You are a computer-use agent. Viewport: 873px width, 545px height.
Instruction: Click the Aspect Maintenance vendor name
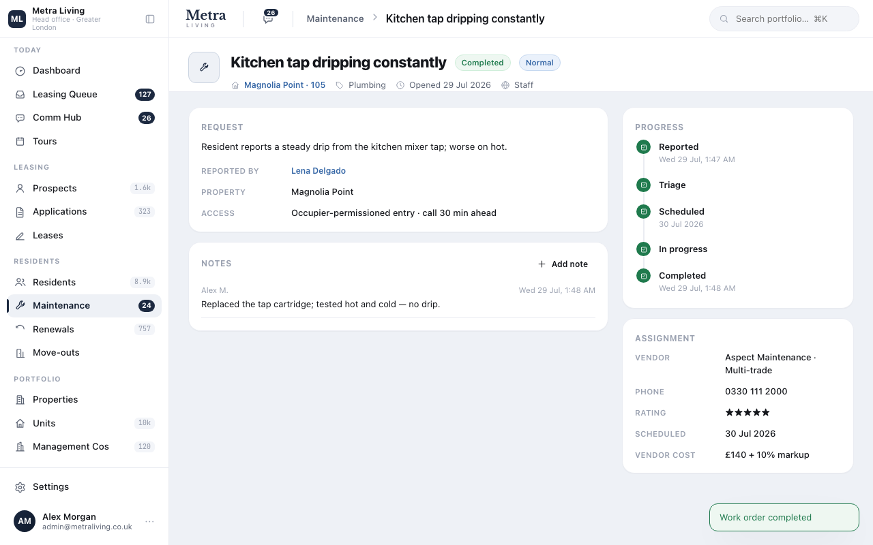tap(771, 364)
